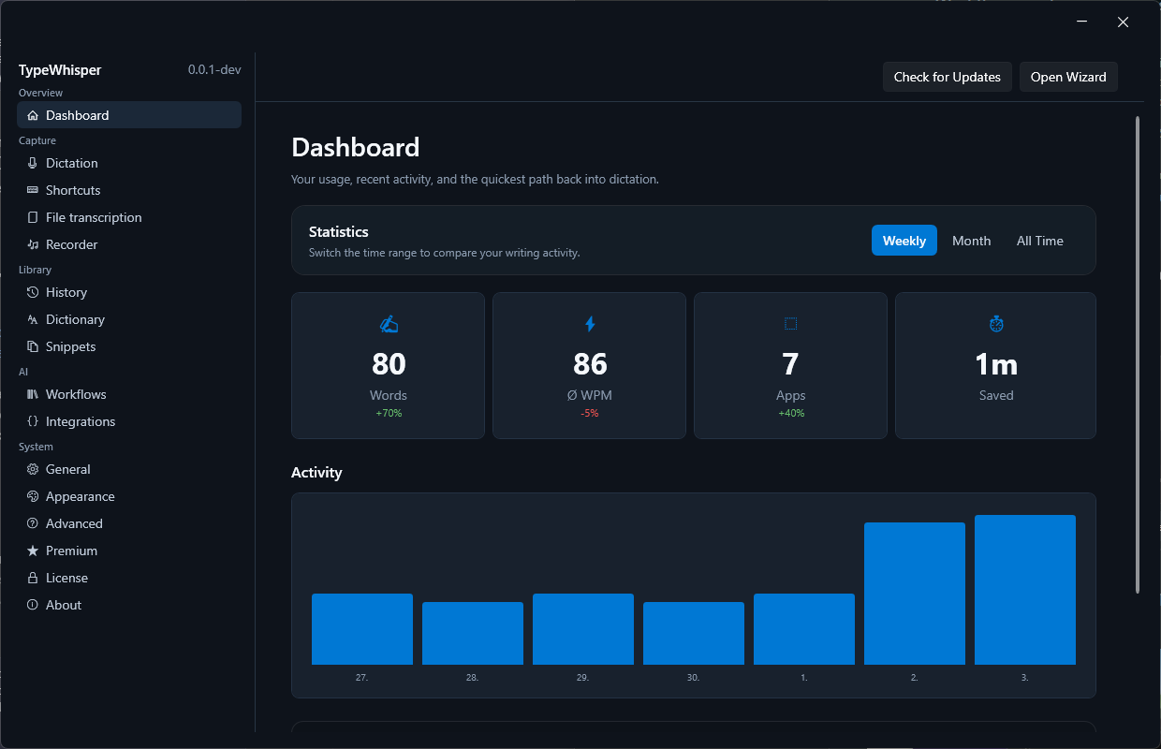1161x749 pixels.
Task: Click the History clock icon
Action: coord(33,292)
